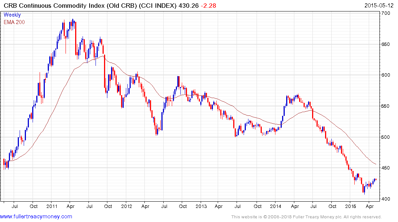
Task: Select the last price value 430.26
Action: pyautogui.click(x=188, y=6)
